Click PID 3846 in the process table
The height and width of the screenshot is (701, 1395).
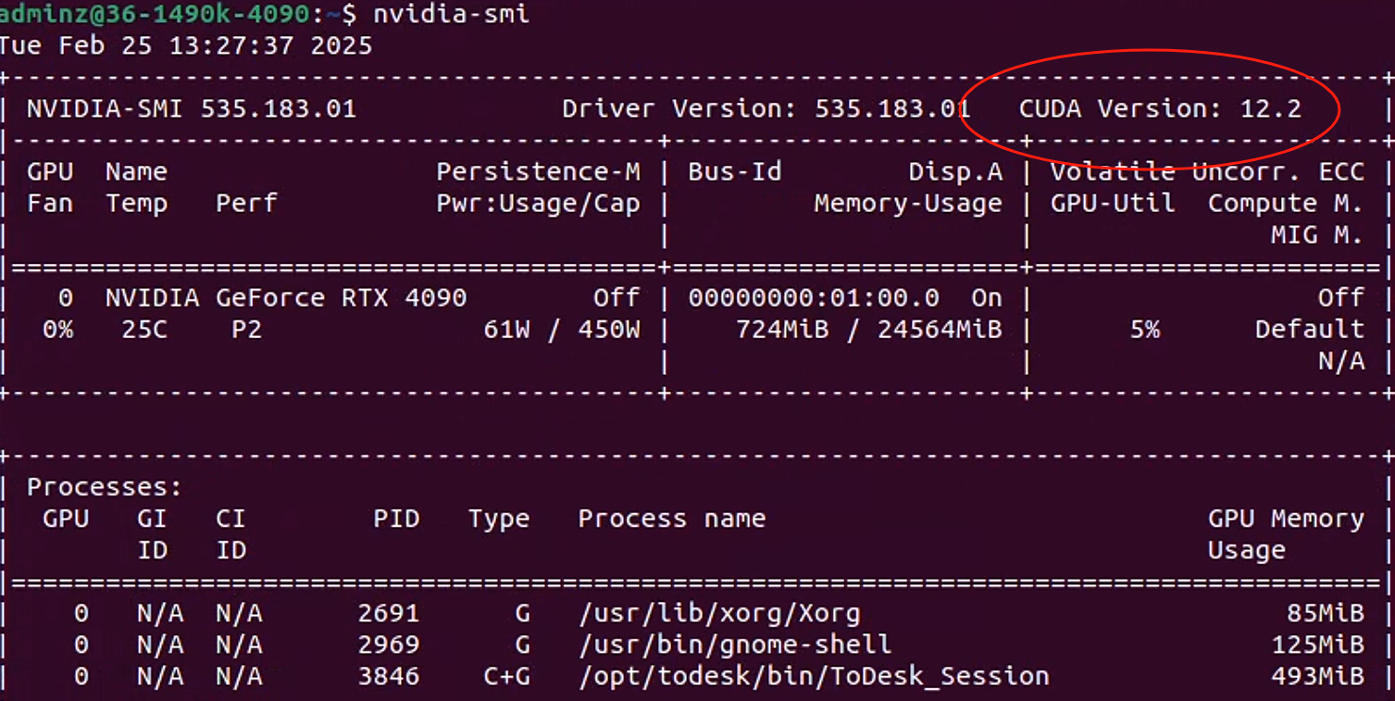388,676
